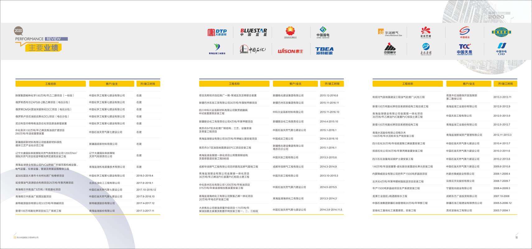Select the 俄罗斯西布尔ZAPSIB-2聚乙烯项目 entry

point(43,102)
